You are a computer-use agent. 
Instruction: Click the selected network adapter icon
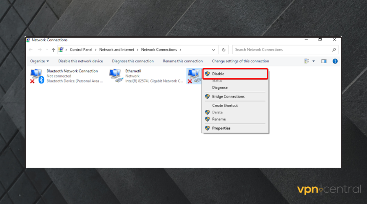point(194,76)
